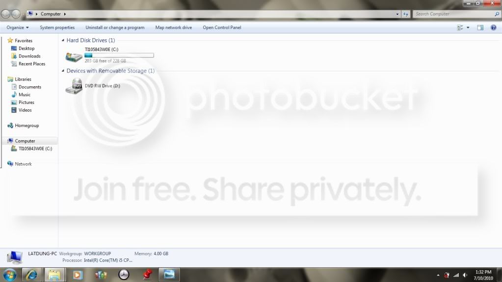Open the Help button
This screenshot has height=282, width=502.
click(x=493, y=27)
